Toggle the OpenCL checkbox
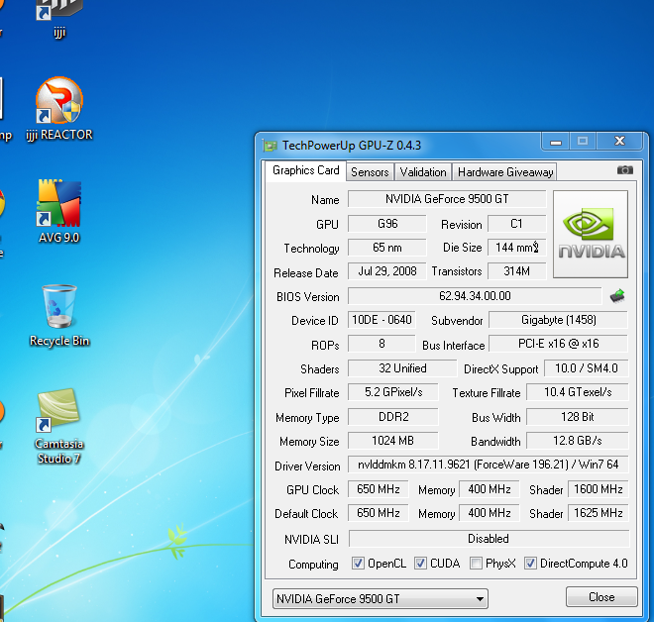Screen dimensions: 654x622 click(x=358, y=564)
